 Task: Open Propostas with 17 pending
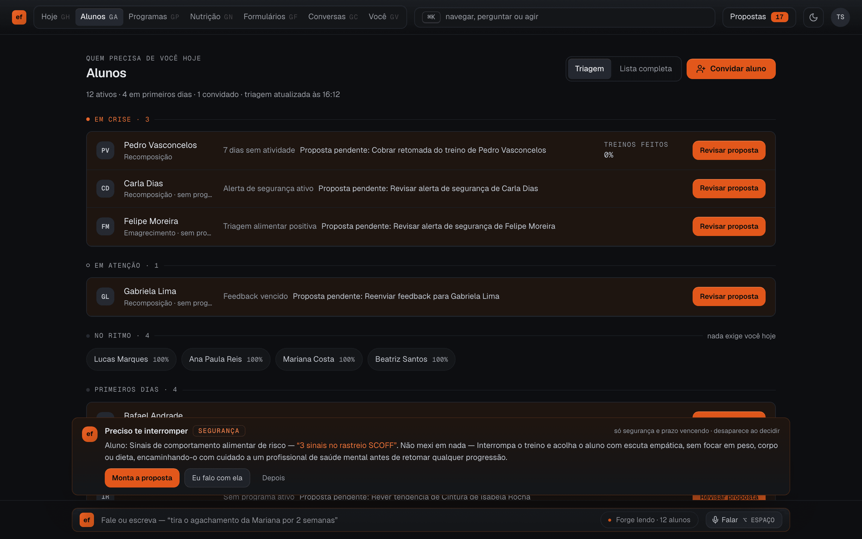click(759, 17)
